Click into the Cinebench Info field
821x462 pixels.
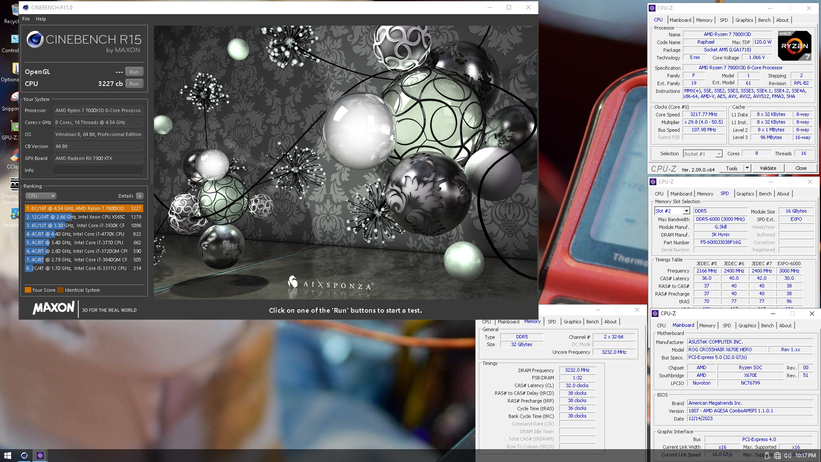pos(98,170)
